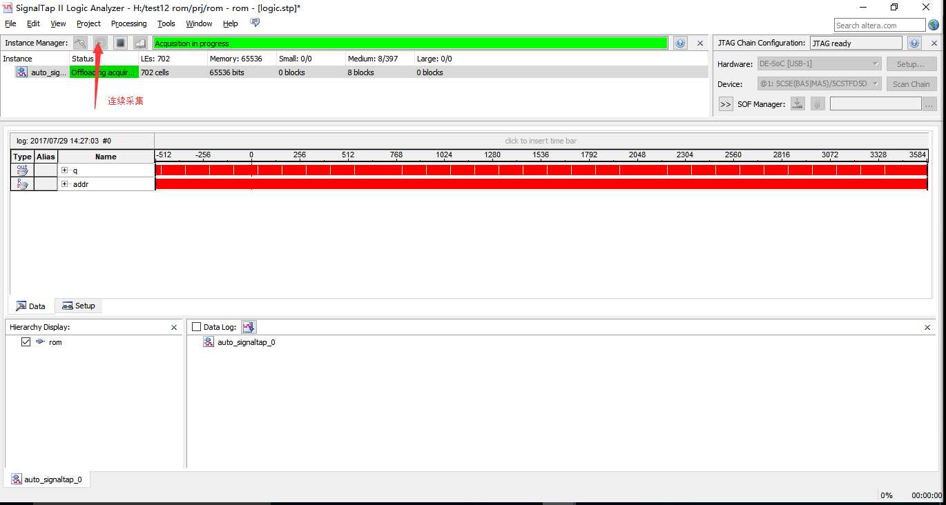
Task: Click the type icon of signal q
Action: click(x=23, y=170)
